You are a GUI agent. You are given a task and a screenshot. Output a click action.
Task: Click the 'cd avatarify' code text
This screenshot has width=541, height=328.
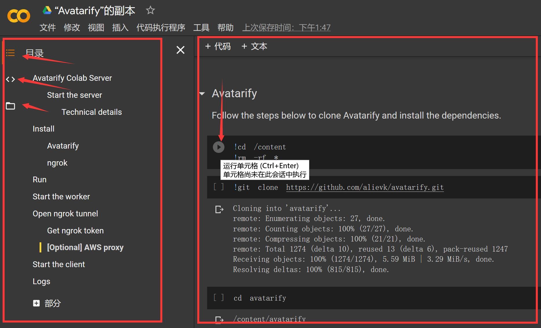click(260, 298)
